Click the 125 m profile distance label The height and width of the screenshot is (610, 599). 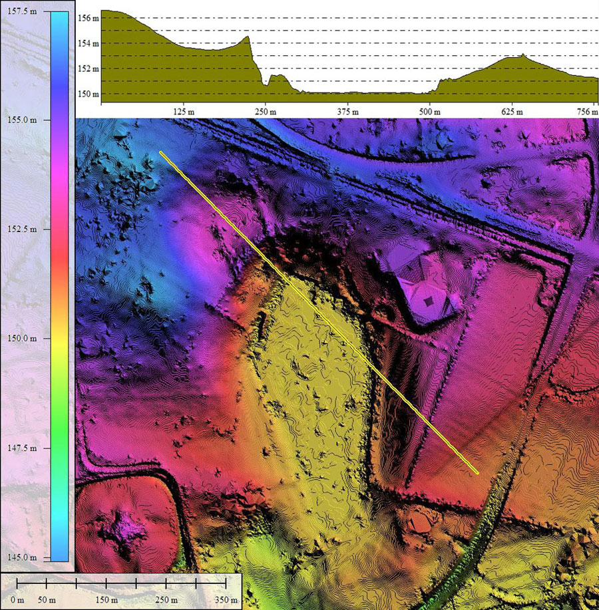coord(184,112)
